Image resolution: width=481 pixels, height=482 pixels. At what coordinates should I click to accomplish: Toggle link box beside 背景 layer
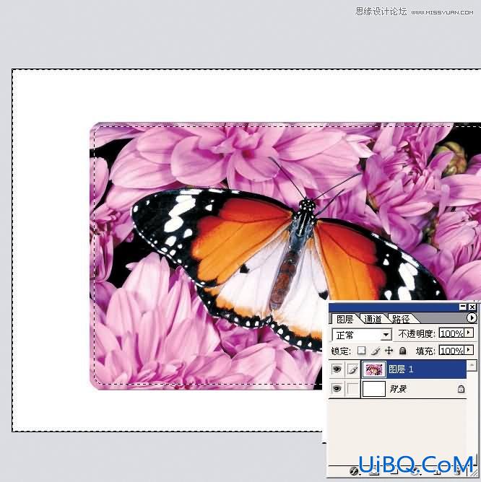[x=352, y=389]
